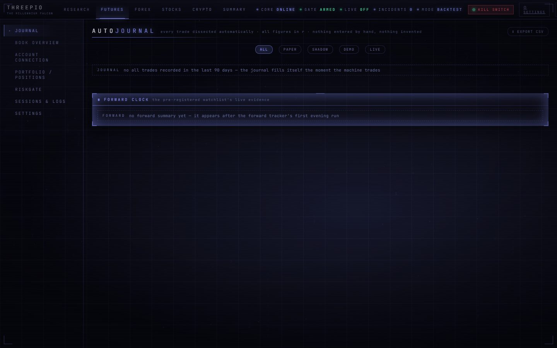Click the THREEPIO logo
The image size is (557, 348).
(30, 10)
